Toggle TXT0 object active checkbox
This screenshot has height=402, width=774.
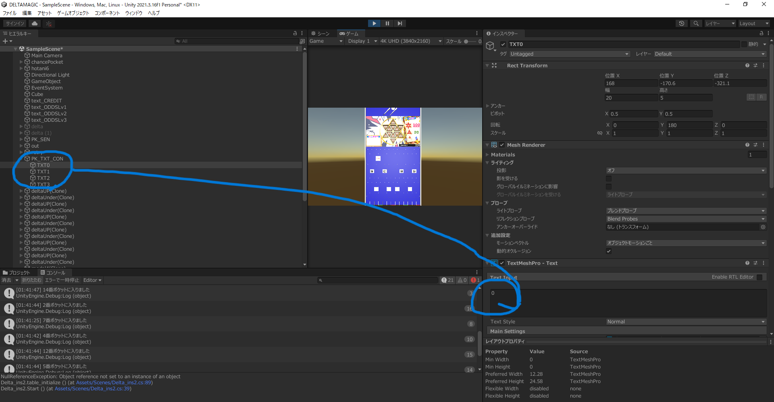tap(503, 44)
